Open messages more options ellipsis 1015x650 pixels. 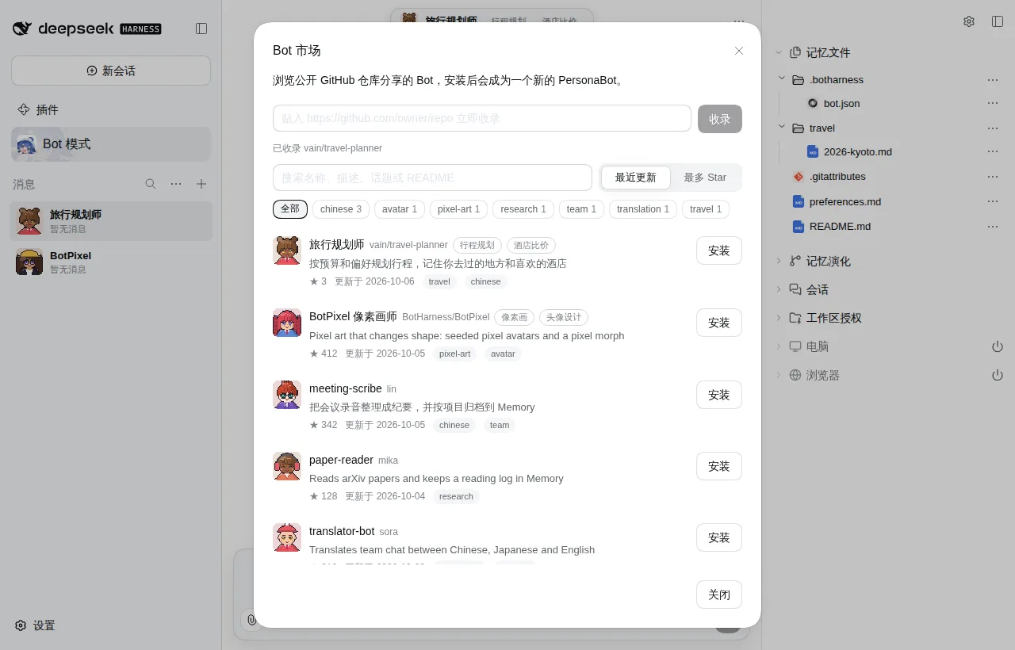176,184
